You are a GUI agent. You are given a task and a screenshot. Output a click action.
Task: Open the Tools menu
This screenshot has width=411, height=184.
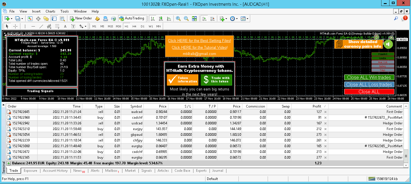pyautogui.click(x=64, y=11)
